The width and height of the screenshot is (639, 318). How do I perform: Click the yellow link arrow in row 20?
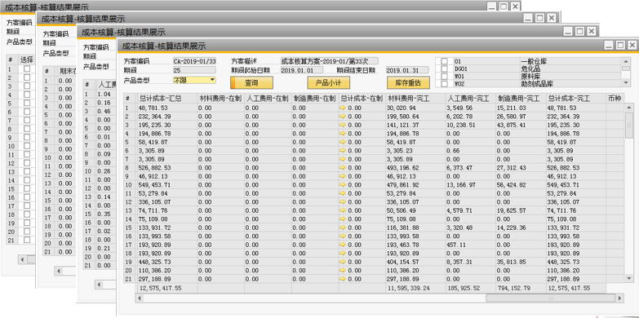point(342,271)
